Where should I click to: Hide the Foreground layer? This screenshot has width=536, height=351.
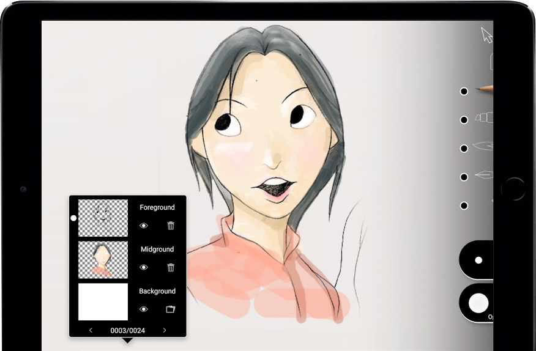(144, 226)
